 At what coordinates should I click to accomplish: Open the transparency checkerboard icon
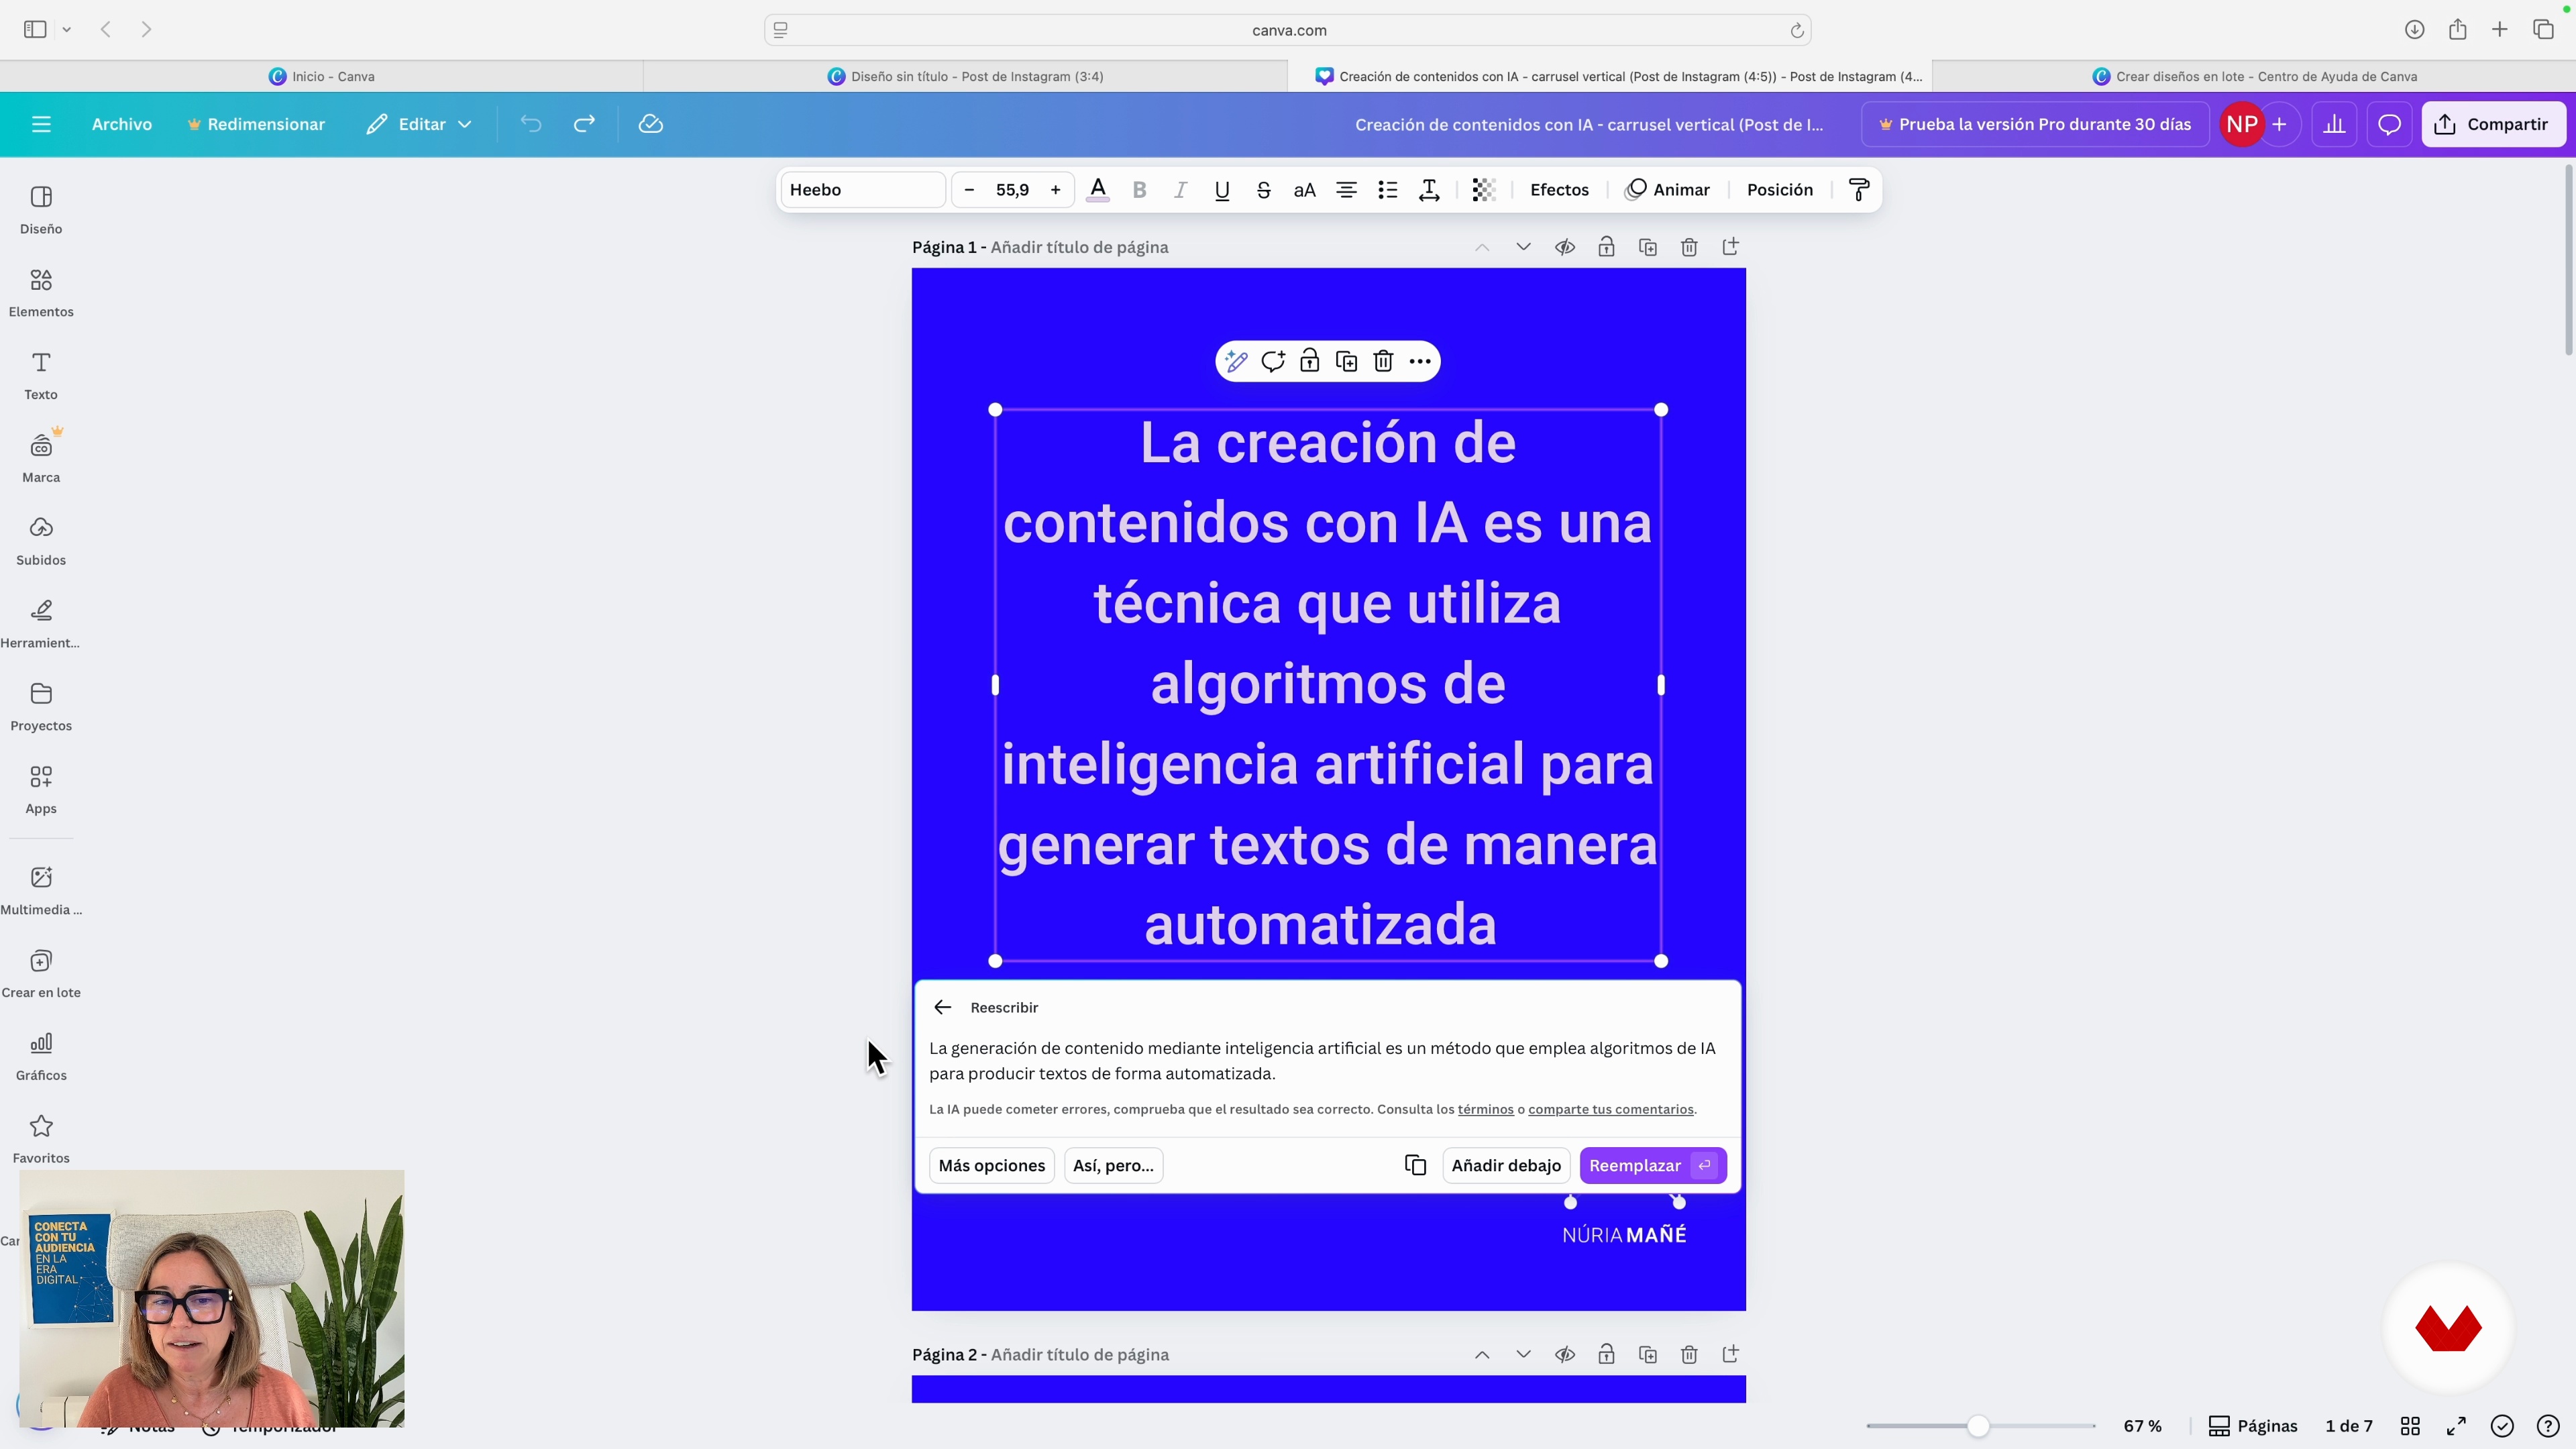1484,190
